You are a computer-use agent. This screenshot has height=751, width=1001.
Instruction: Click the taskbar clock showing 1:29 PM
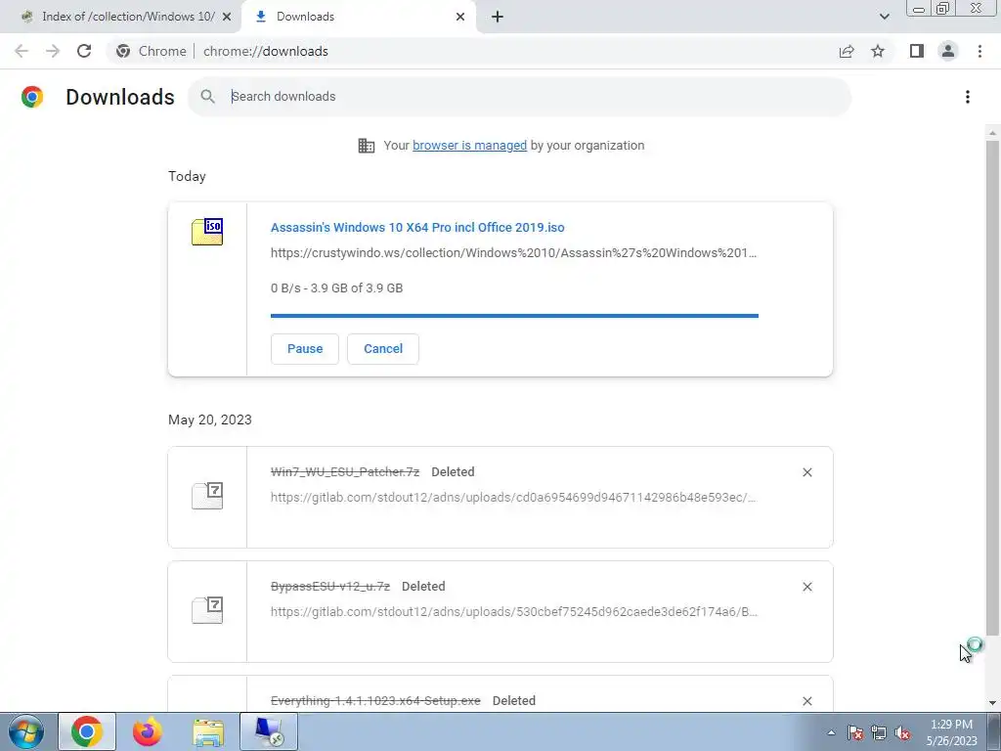[x=952, y=732]
